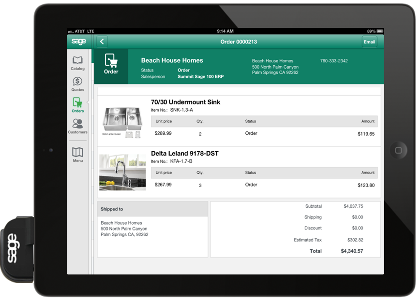Open the Orders cart icon in sidebar

[77, 103]
